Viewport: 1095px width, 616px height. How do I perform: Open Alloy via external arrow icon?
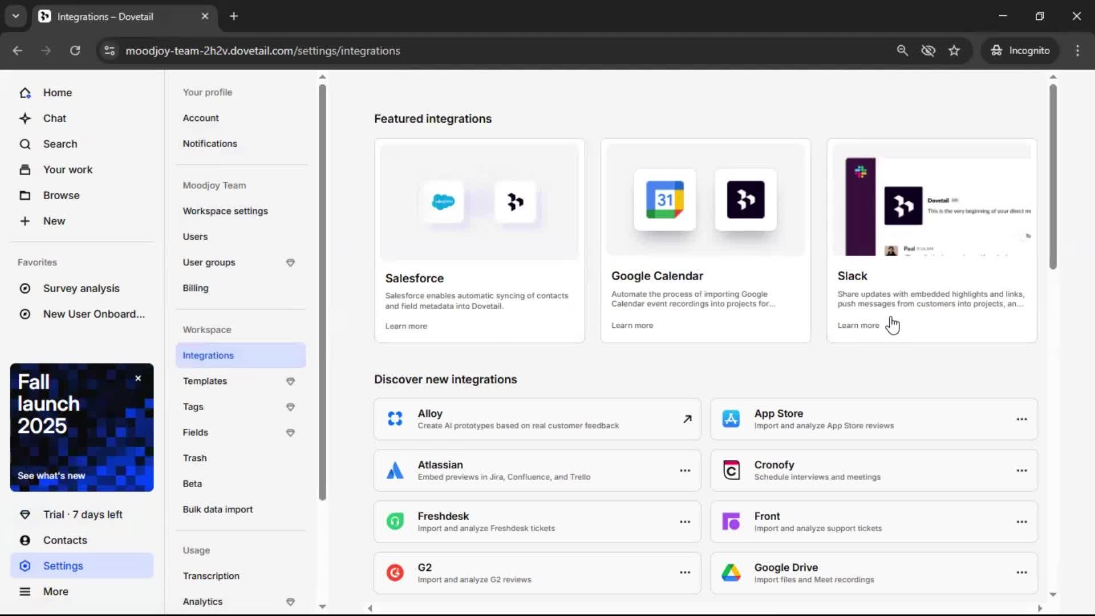pyautogui.click(x=687, y=419)
